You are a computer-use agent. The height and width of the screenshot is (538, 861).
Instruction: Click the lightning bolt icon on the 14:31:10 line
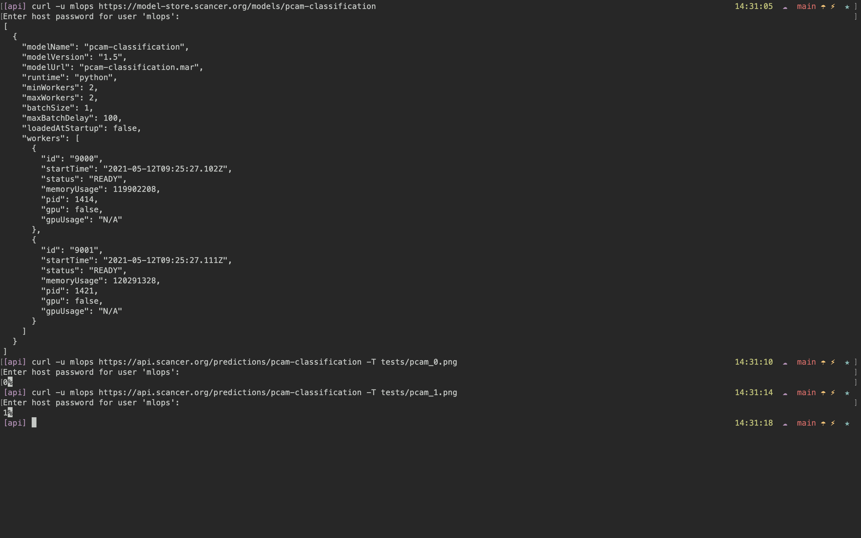click(833, 362)
